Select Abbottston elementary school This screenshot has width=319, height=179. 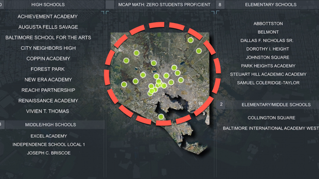coord(268,24)
